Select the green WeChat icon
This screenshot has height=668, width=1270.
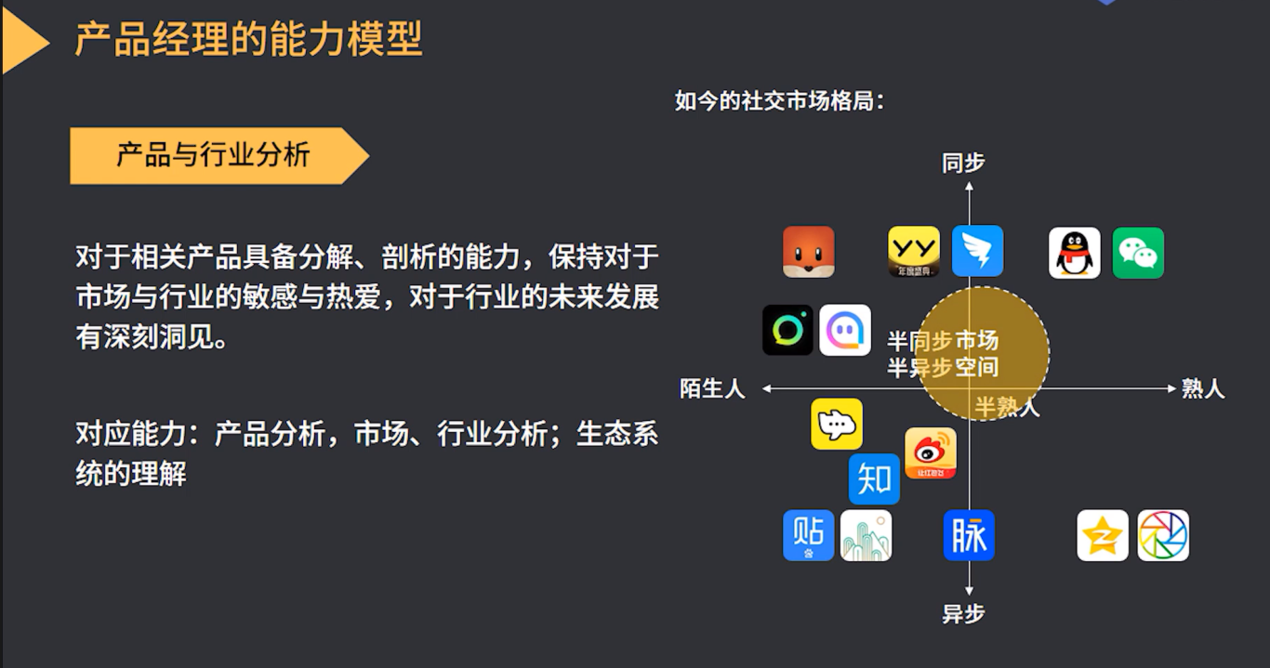pyautogui.click(x=1138, y=253)
